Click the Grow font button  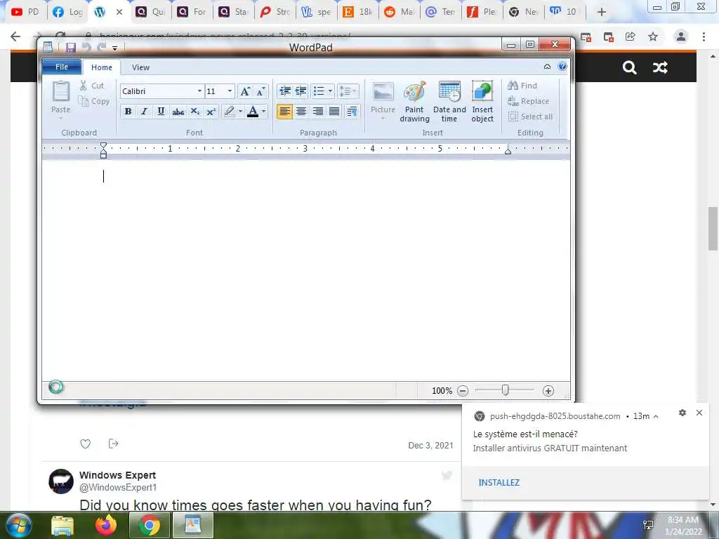[x=245, y=91]
